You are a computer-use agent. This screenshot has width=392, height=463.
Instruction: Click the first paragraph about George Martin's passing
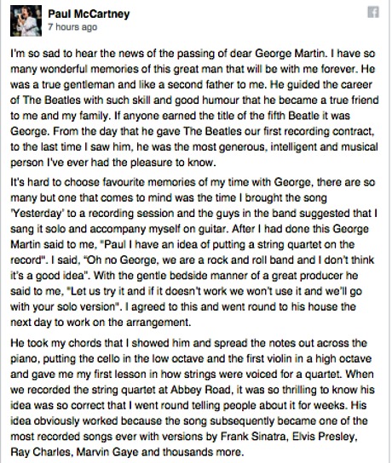[x=194, y=108]
